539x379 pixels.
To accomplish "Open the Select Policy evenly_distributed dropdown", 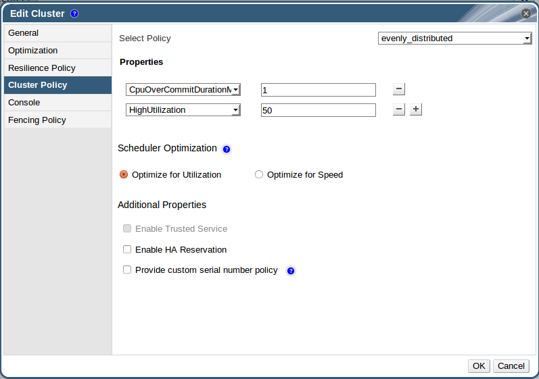I will tap(454, 39).
